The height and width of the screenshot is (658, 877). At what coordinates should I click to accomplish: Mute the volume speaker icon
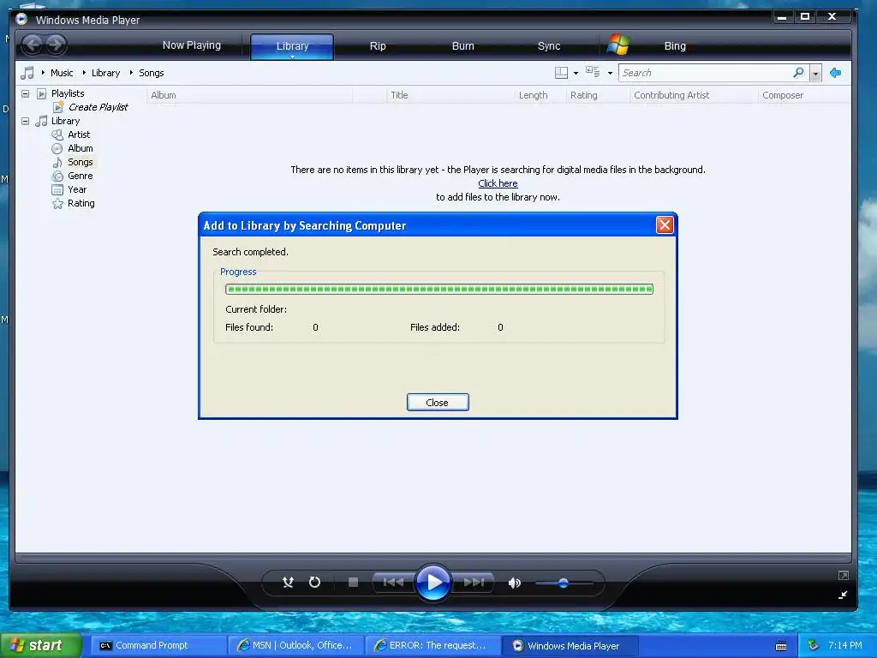coord(515,583)
